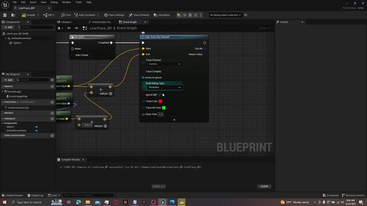Click the Components panel search field
The image size is (367, 206).
(x=36, y=27)
